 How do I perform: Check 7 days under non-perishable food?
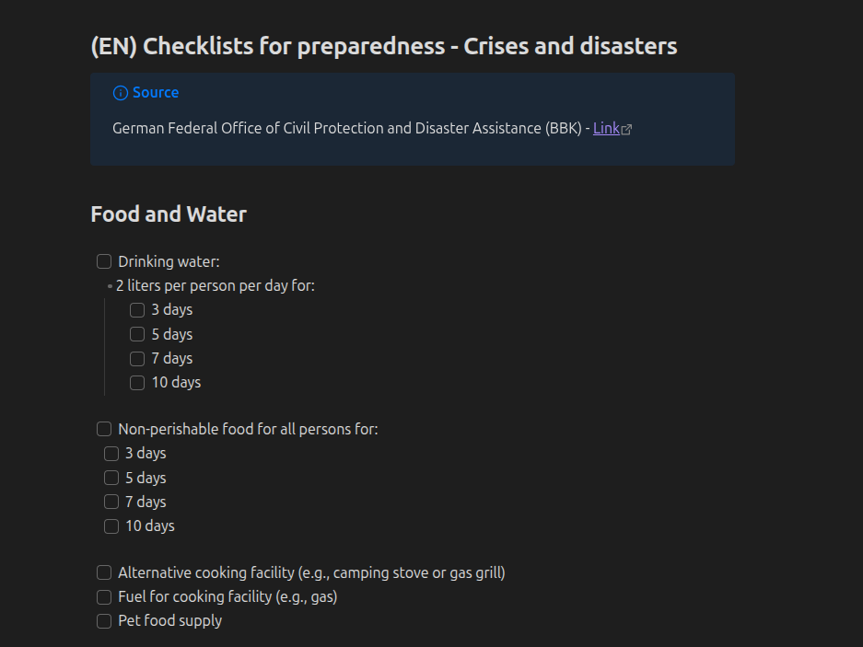pyautogui.click(x=111, y=502)
